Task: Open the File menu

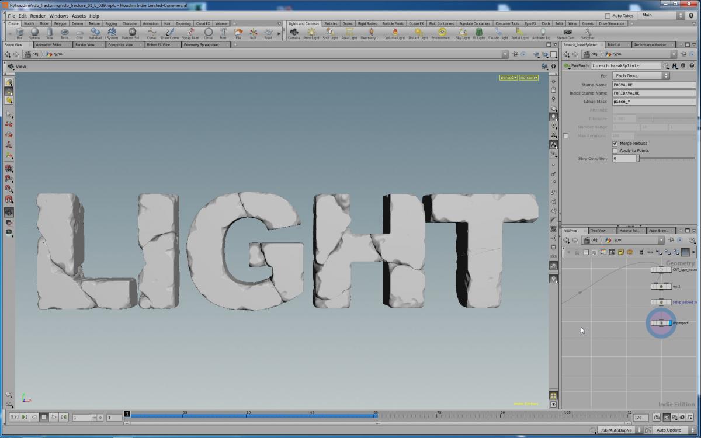Action: click(x=11, y=16)
